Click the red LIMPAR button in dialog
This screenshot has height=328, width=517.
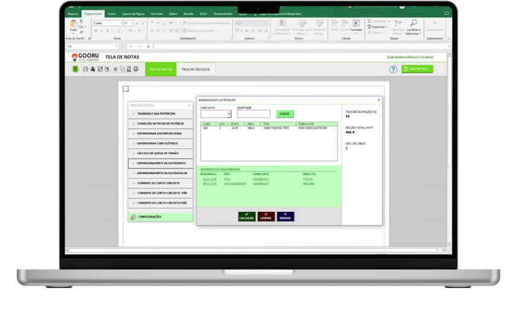266,217
